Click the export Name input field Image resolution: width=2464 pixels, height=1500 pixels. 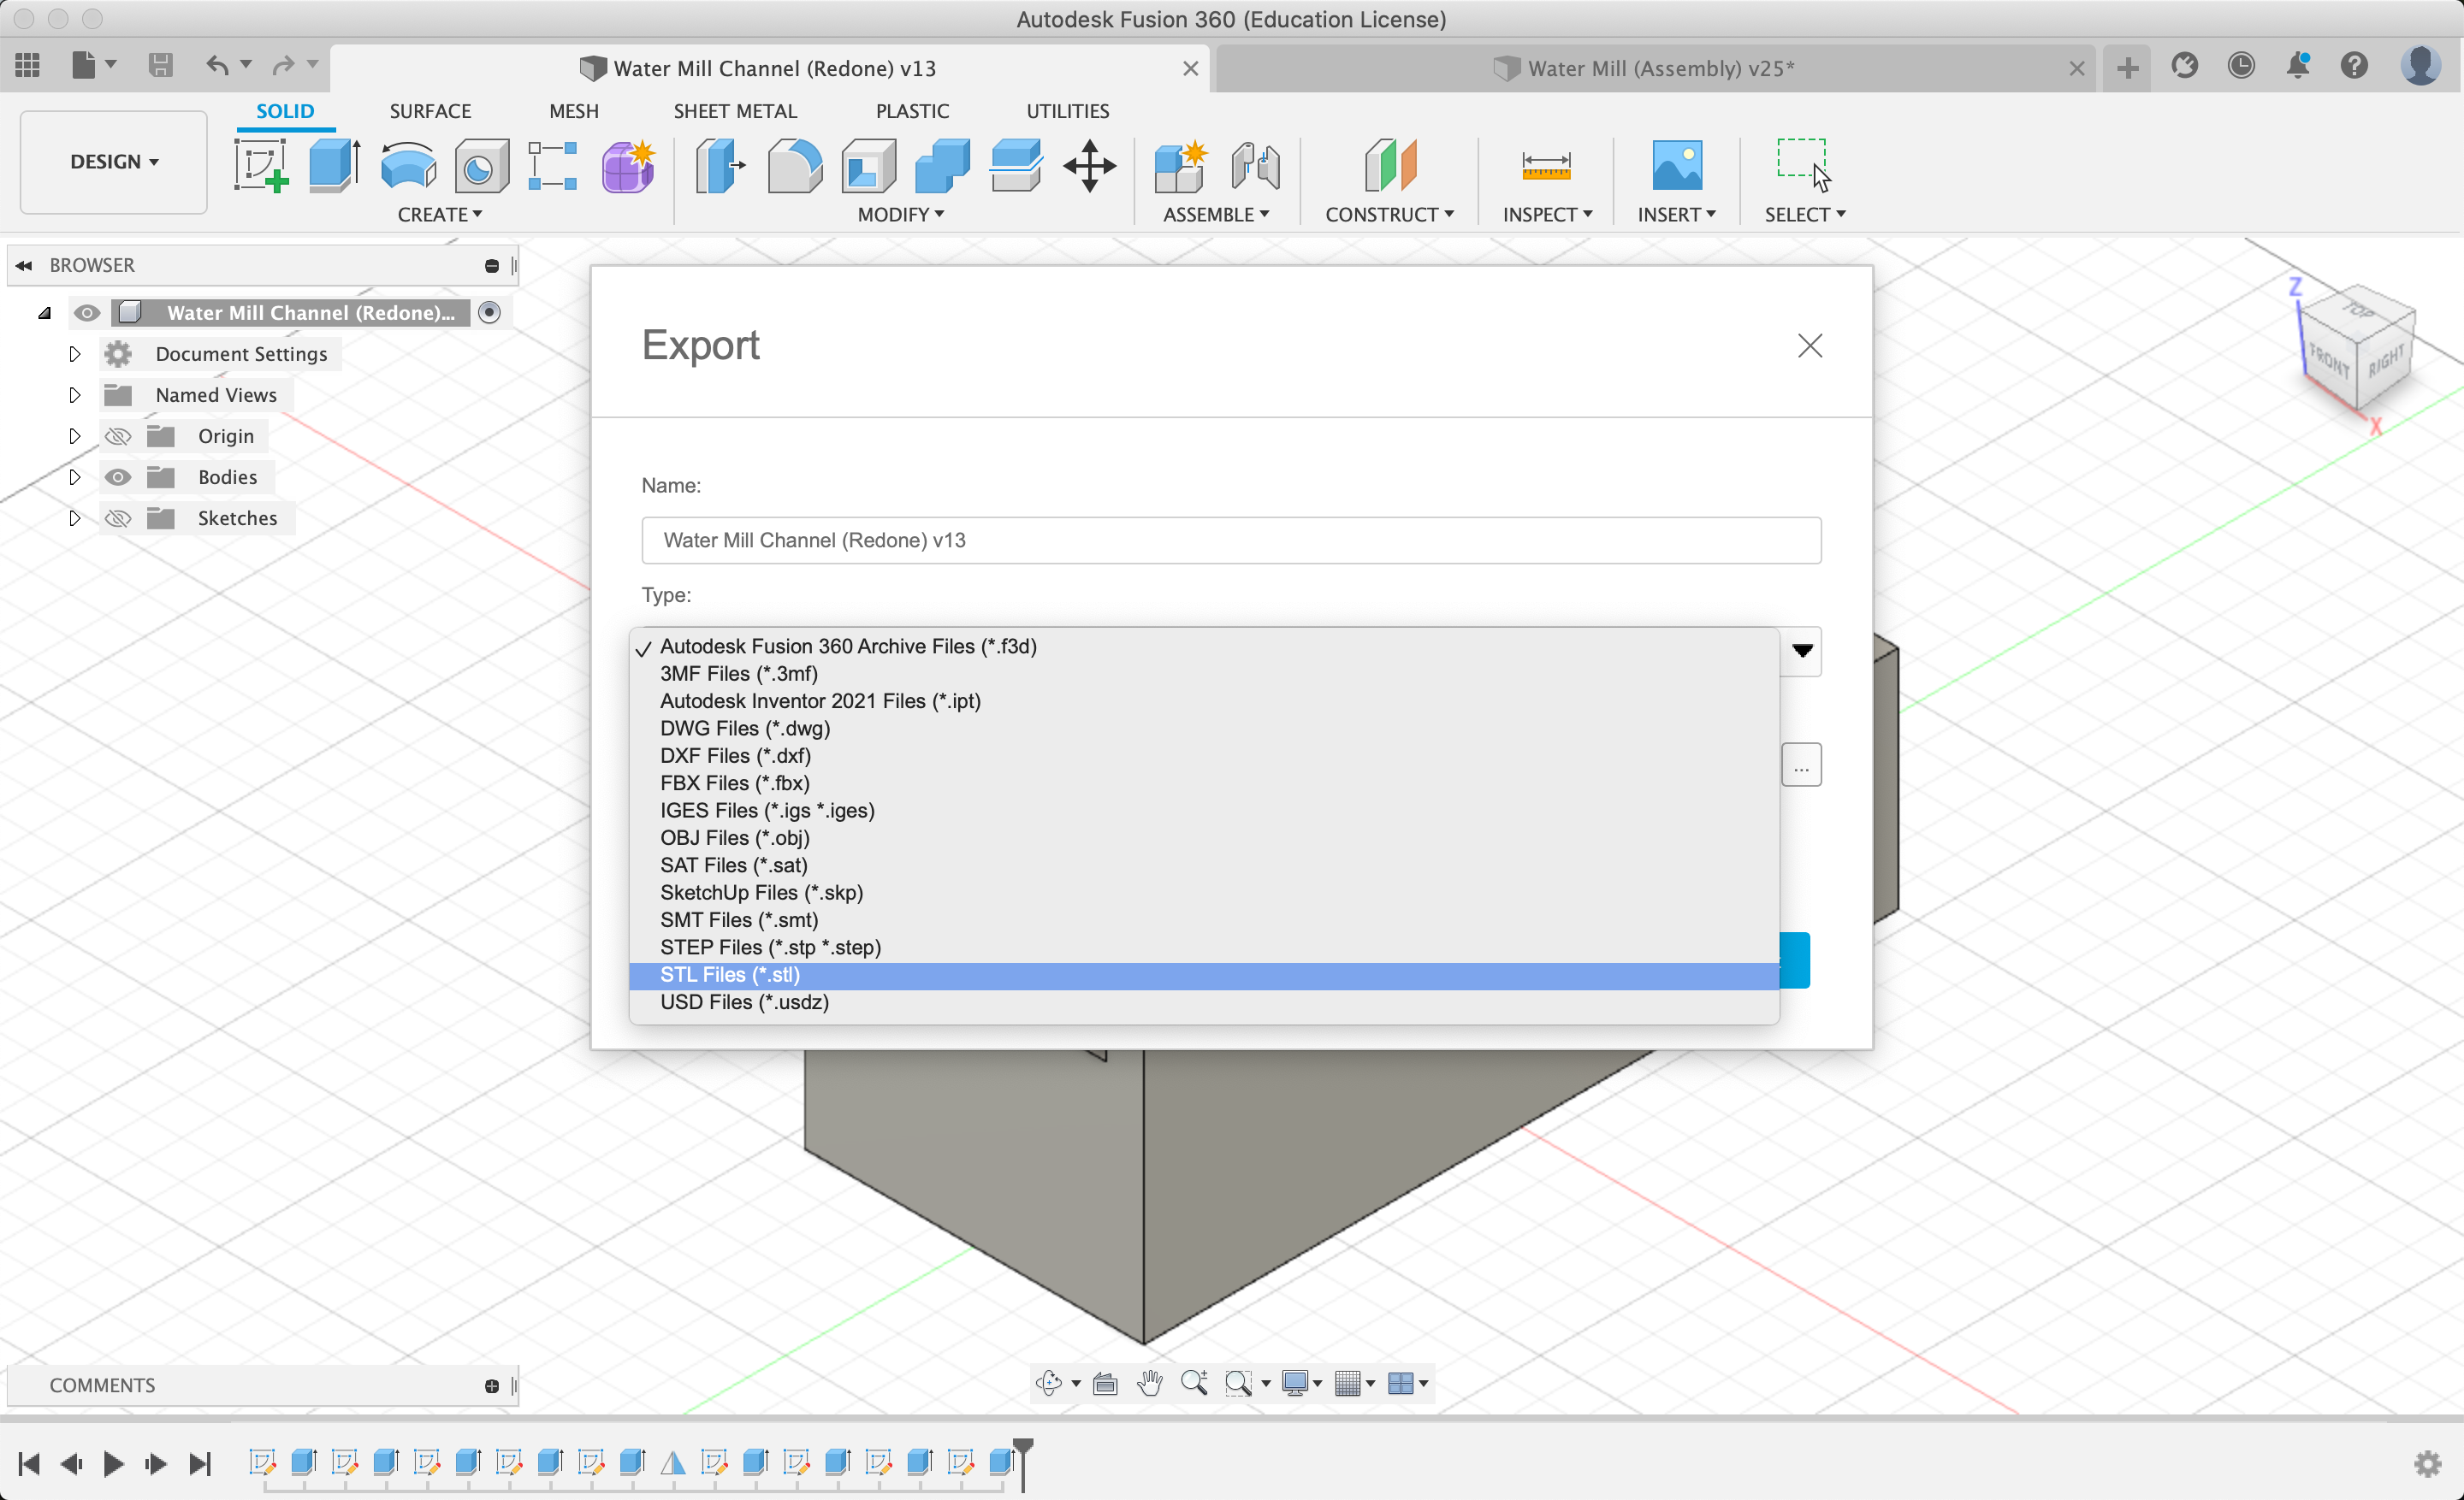[x=1230, y=540]
